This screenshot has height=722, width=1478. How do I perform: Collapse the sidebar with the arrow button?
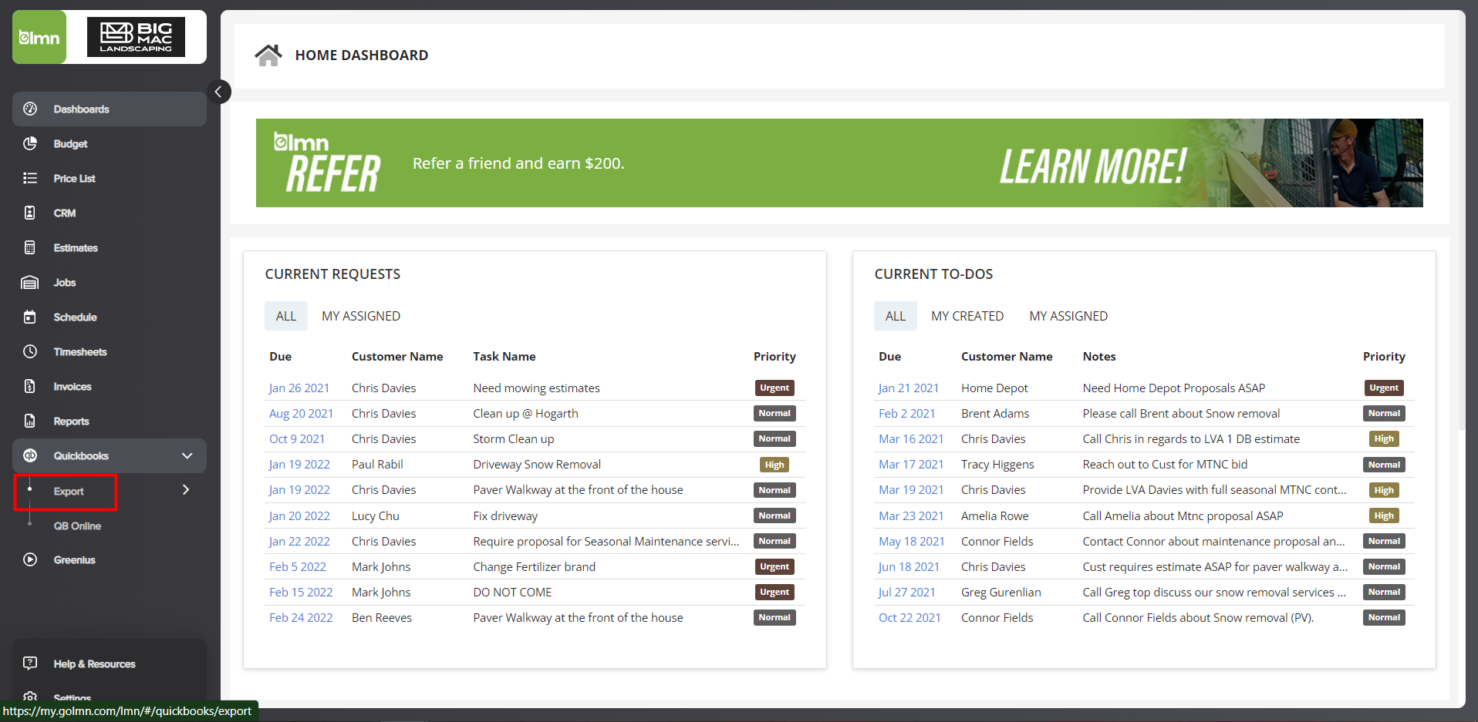click(218, 92)
